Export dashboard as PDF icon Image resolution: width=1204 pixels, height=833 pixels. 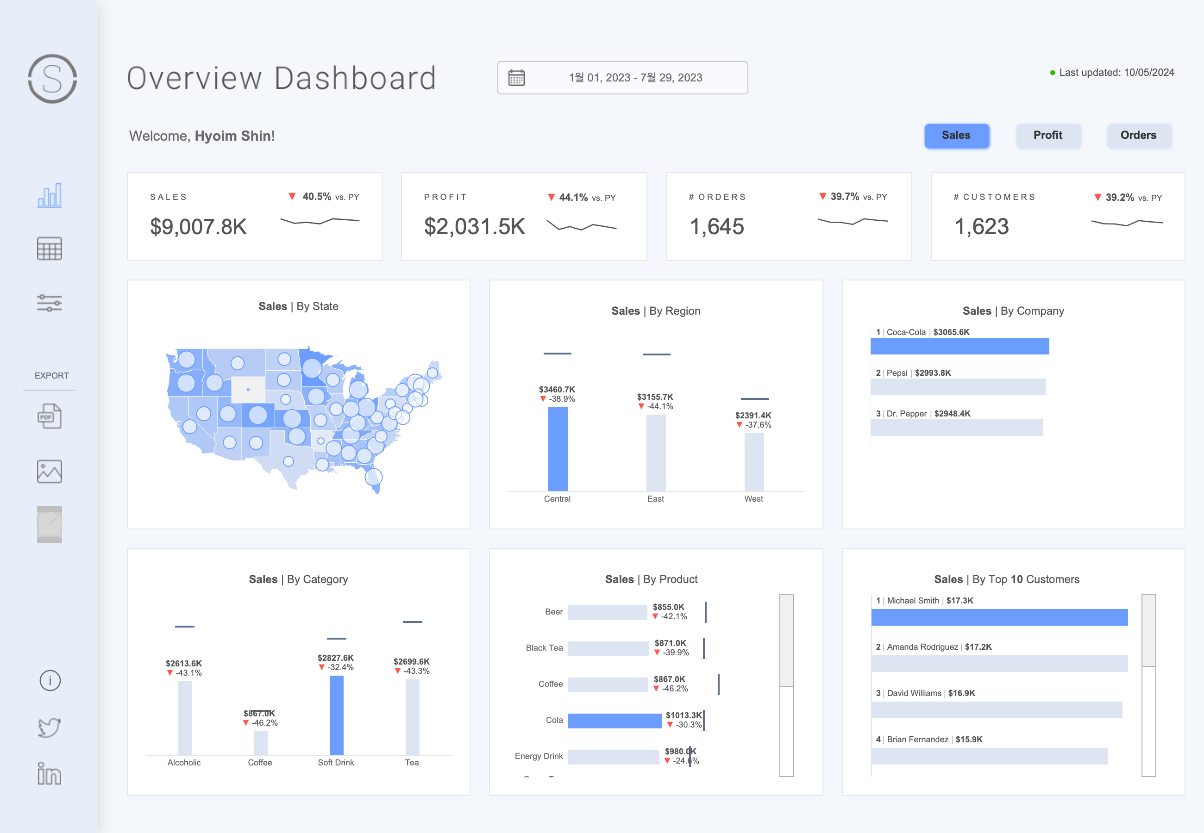click(x=50, y=416)
